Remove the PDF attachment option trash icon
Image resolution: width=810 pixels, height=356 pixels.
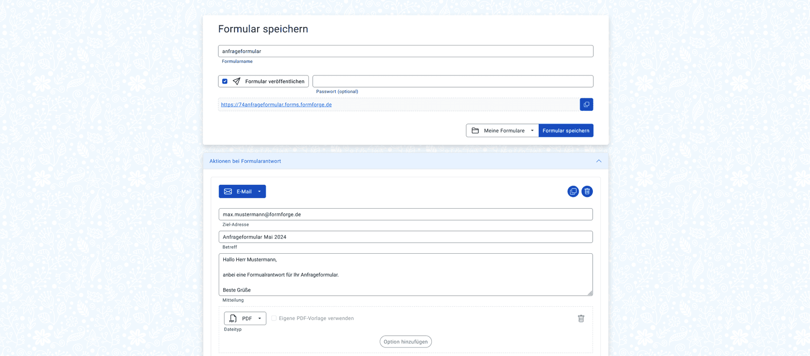[x=581, y=319]
